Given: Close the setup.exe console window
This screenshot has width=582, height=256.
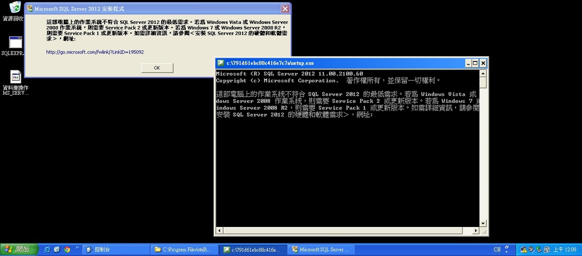Looking at the screenshot, I should pos(483,63).
